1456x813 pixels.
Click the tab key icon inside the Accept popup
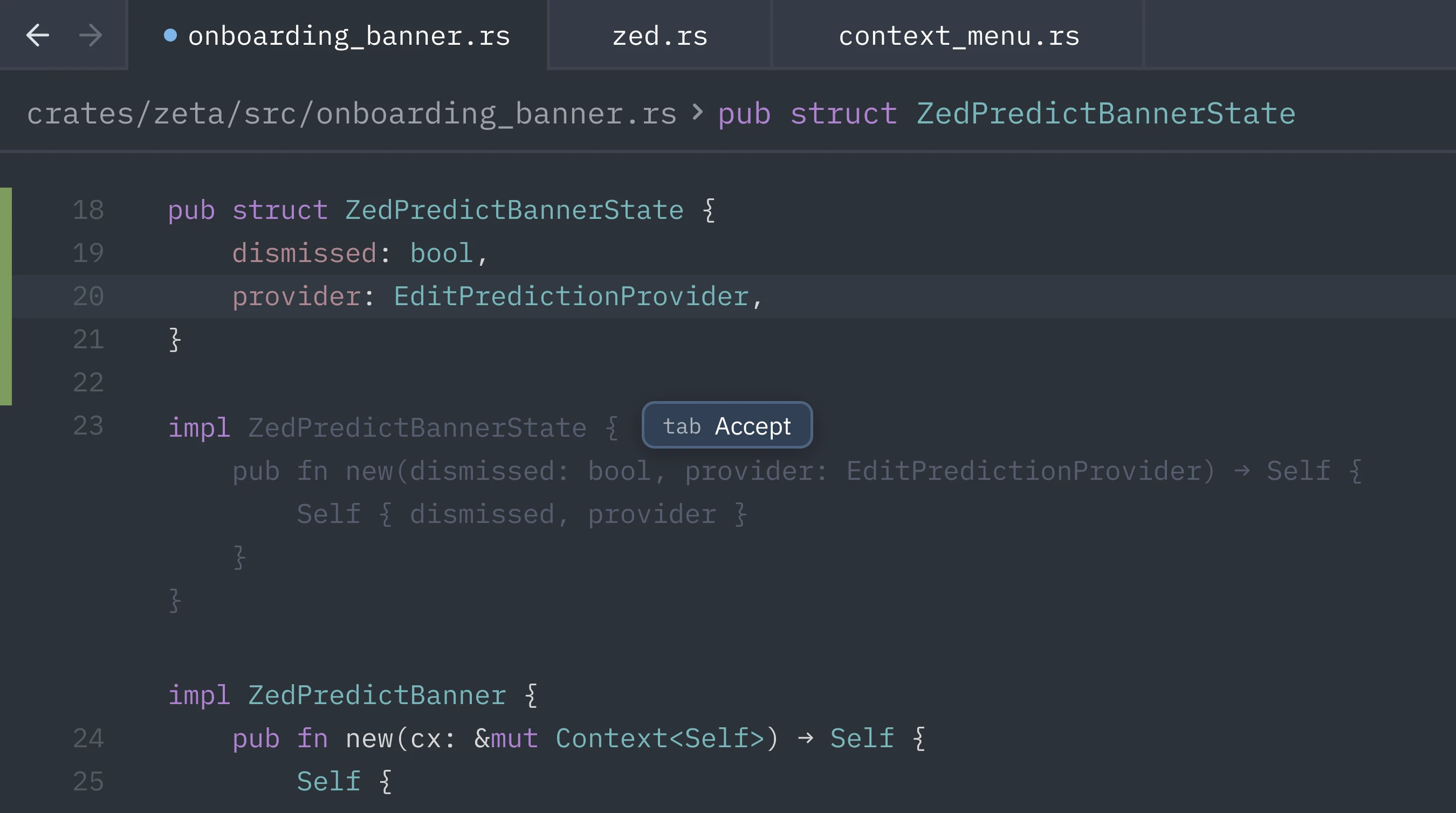point(682,425)
